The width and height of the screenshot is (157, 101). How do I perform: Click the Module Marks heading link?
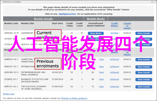[96, 19]
